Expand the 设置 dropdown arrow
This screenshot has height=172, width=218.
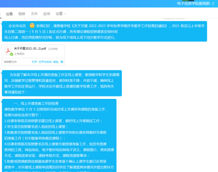[65, 14]
